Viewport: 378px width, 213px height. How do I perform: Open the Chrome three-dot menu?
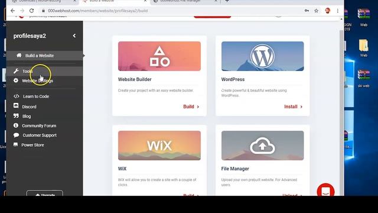tap(337, 11)
